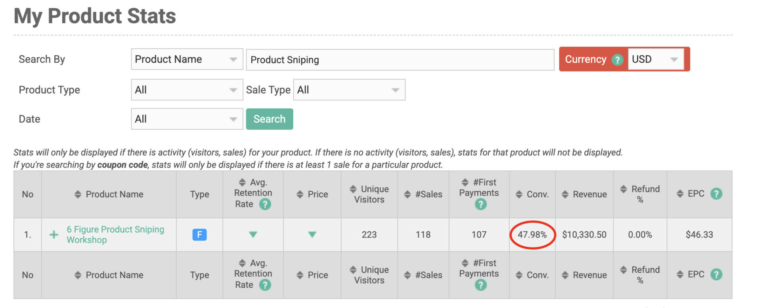Click the blue F type badge
Screen dimensions: 761x308
(199, 235)
